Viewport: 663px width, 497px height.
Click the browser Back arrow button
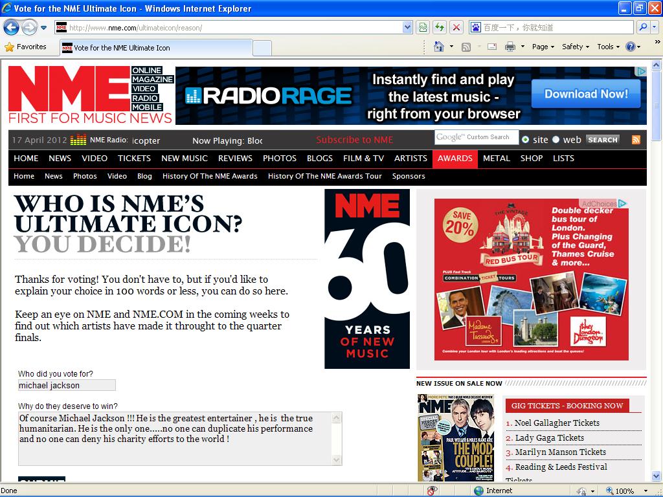point(11,27)
